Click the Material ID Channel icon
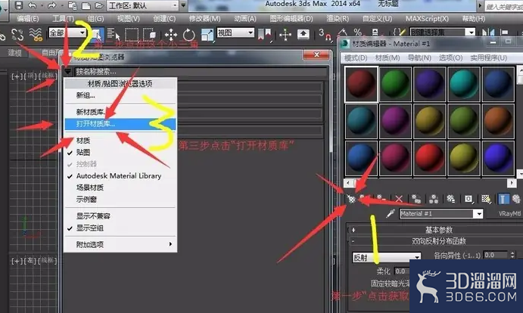The image size is (523, 313). pyautogui.click(x=469, y=199)
